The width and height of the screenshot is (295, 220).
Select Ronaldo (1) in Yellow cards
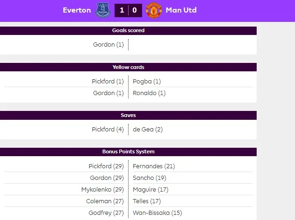(x=149, y=93)
